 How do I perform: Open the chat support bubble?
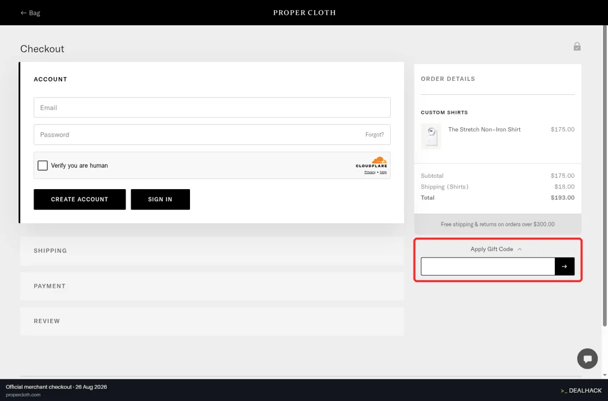588,359
